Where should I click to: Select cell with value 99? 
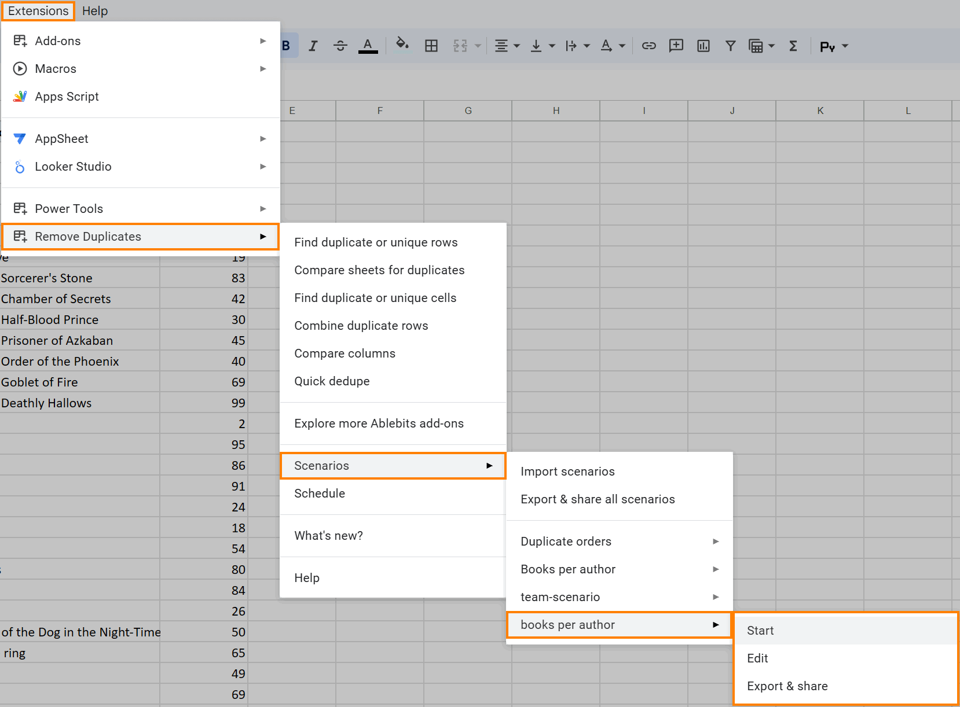click(204, 403)
